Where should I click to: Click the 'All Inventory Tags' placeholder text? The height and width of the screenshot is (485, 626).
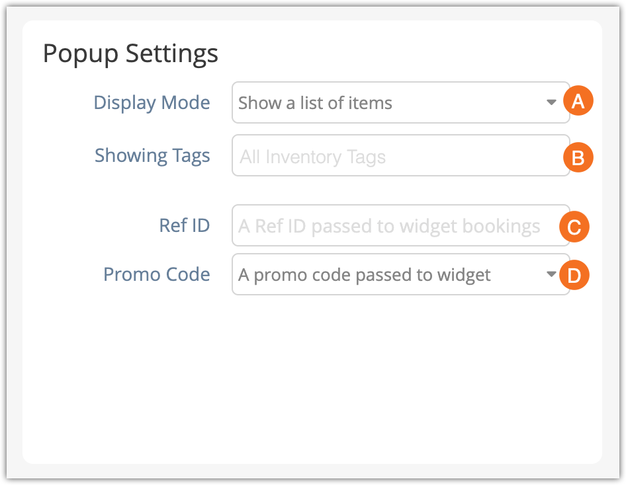point(312,157)
